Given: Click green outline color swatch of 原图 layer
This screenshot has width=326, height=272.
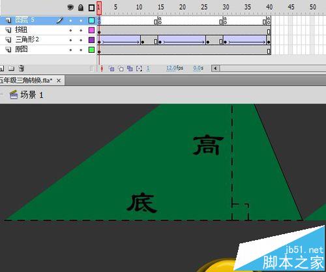Looking at the screenshot, I should [91, 50].
